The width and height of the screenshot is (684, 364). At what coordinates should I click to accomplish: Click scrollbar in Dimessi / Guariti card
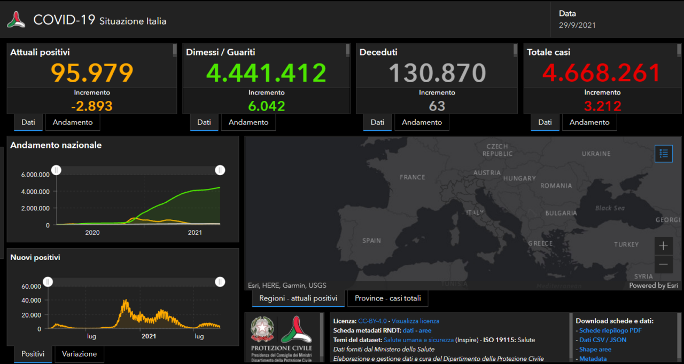pos(348,51)
